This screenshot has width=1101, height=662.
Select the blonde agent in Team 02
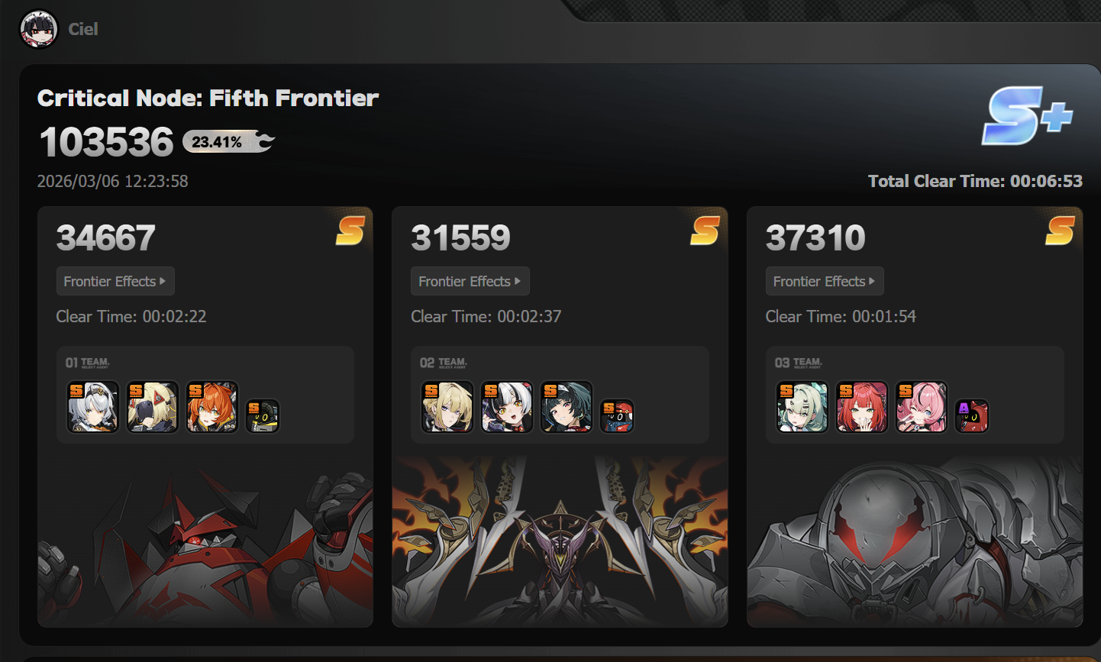tap(447, 407)
